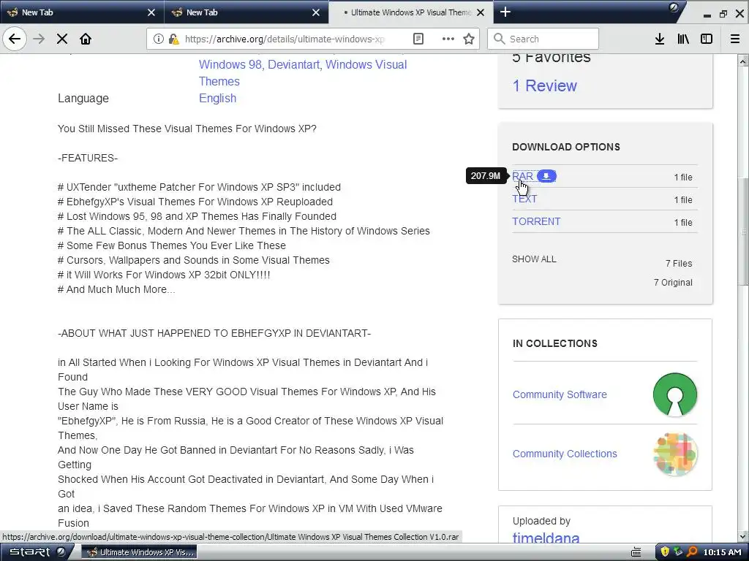The height and width of the screenshot is (561, 749).
Task: Open the Community Collections link
Action: pyautogui.click(x=565, y=454)
